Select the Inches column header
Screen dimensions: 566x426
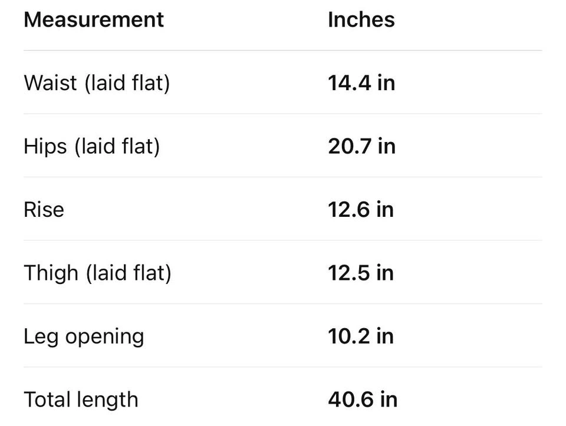(x=361, y=19)
